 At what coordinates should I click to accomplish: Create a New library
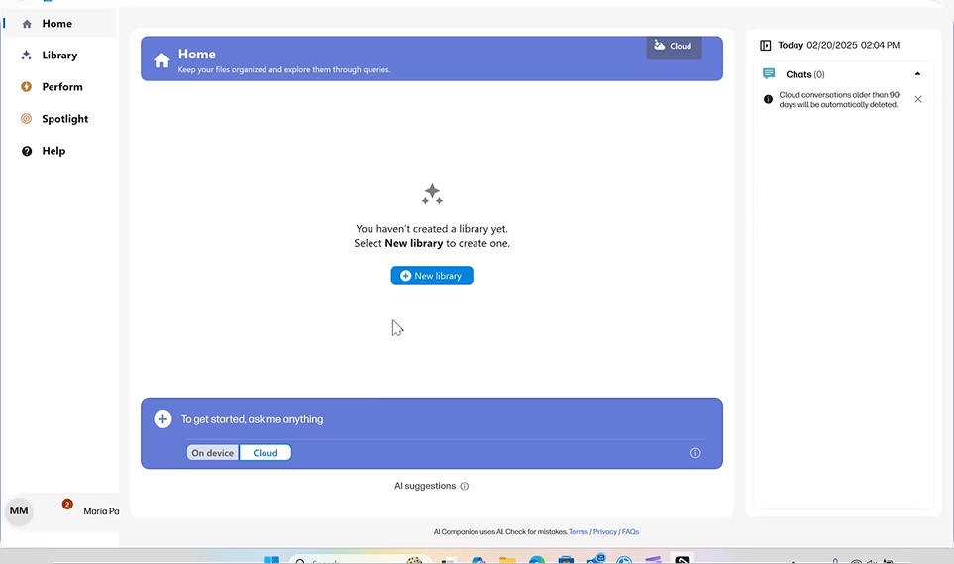pos(432,276)
